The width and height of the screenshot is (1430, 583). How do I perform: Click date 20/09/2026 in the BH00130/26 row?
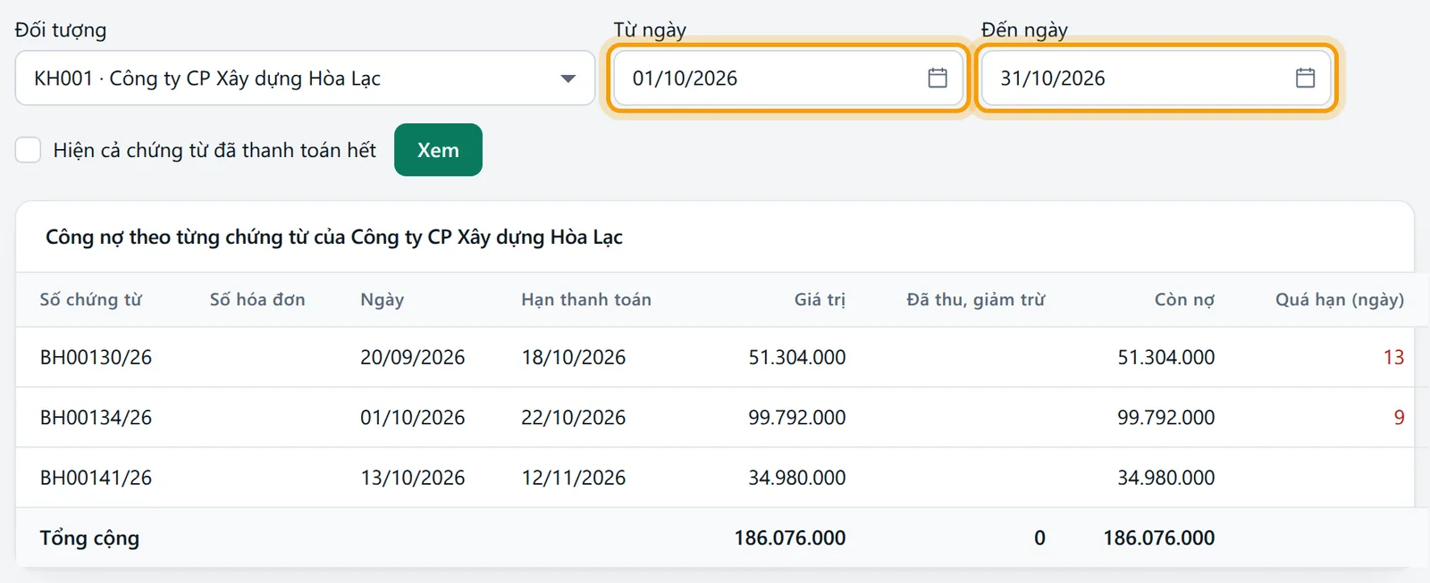[413, 357]
